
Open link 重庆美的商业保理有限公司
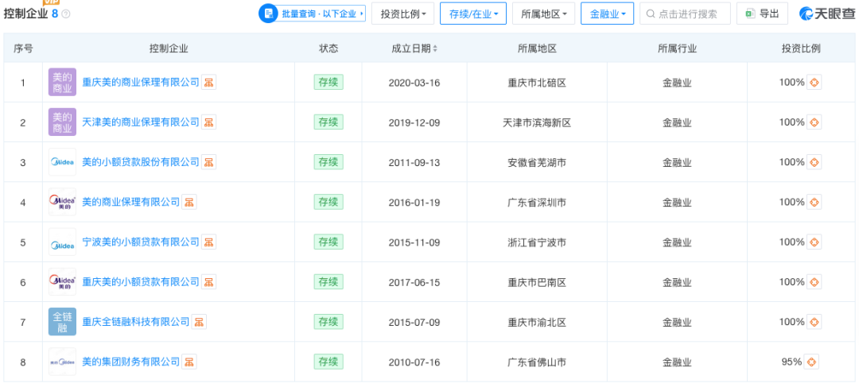pyautogui.click(x=140, y=82)
